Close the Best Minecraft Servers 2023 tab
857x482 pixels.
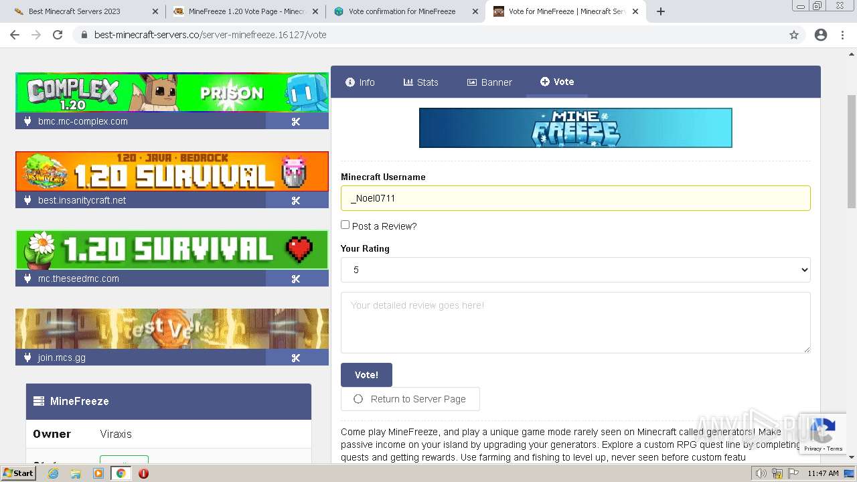(x=155, y=11)
